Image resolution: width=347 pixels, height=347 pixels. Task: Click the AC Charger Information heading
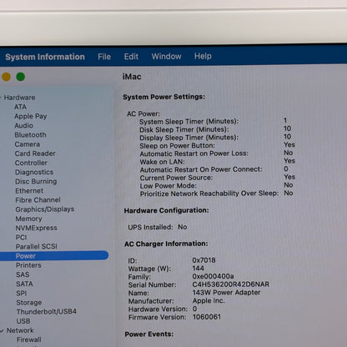(x=166, y=244)
